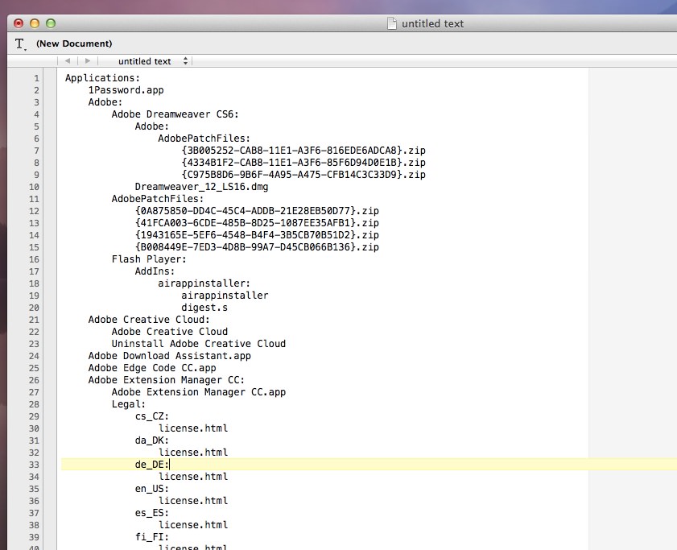
Task: Click the "Legal:" line
Action: (x=129, y=405)
